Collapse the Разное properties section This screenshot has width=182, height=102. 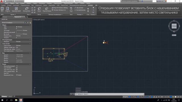30,64
